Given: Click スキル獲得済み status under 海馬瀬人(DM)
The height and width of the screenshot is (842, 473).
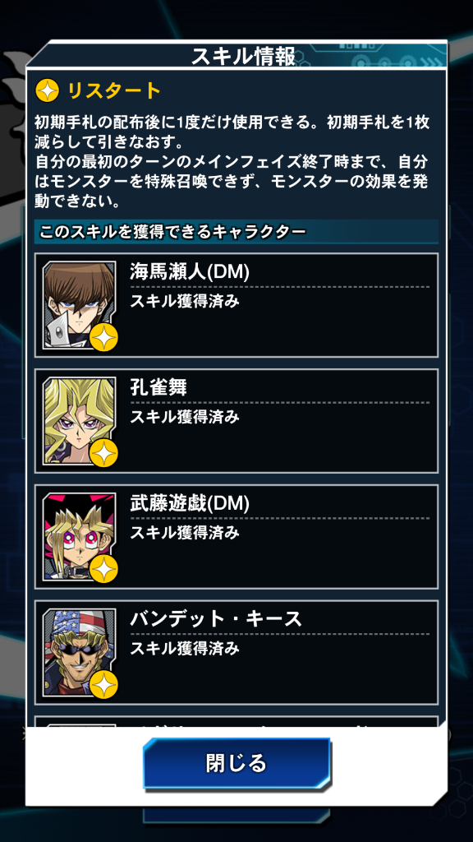Looking at the screenshot, I should click(185, 301).
